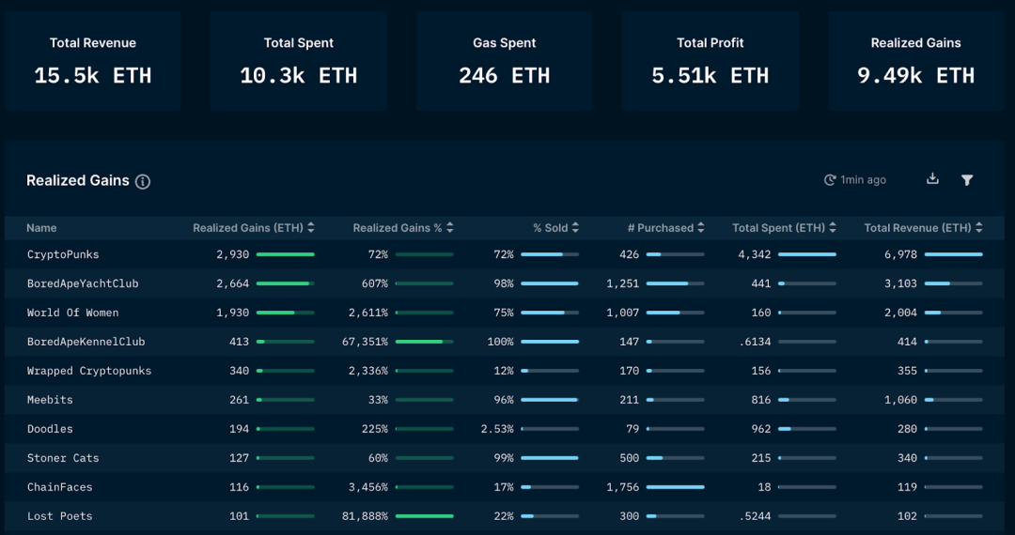Select the Total Profit 5.51k ETH card
The width and height of the screenshot is (1015, 535).
pos(710,61)
